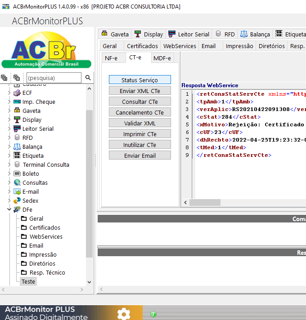Click the tree scrollbar down arrow
Screen dimensions: 306x320
pyautogui.click(x=89, y=282)
